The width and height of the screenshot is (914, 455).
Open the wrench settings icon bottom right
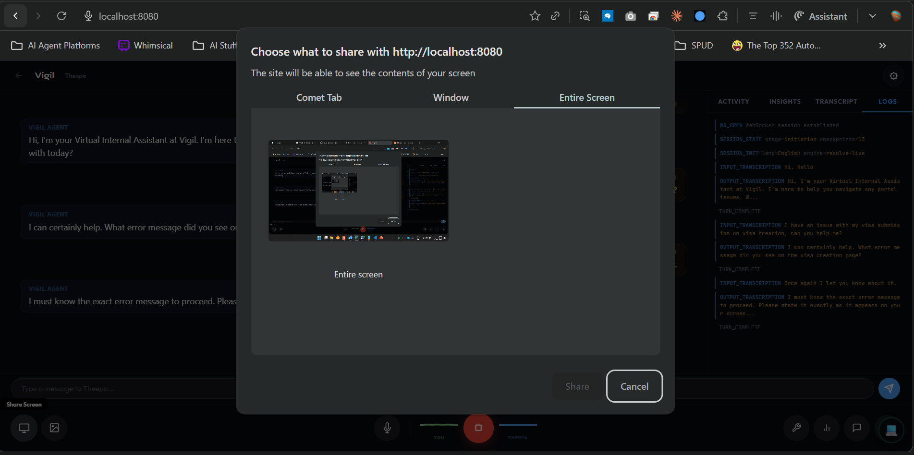[796, 428]
